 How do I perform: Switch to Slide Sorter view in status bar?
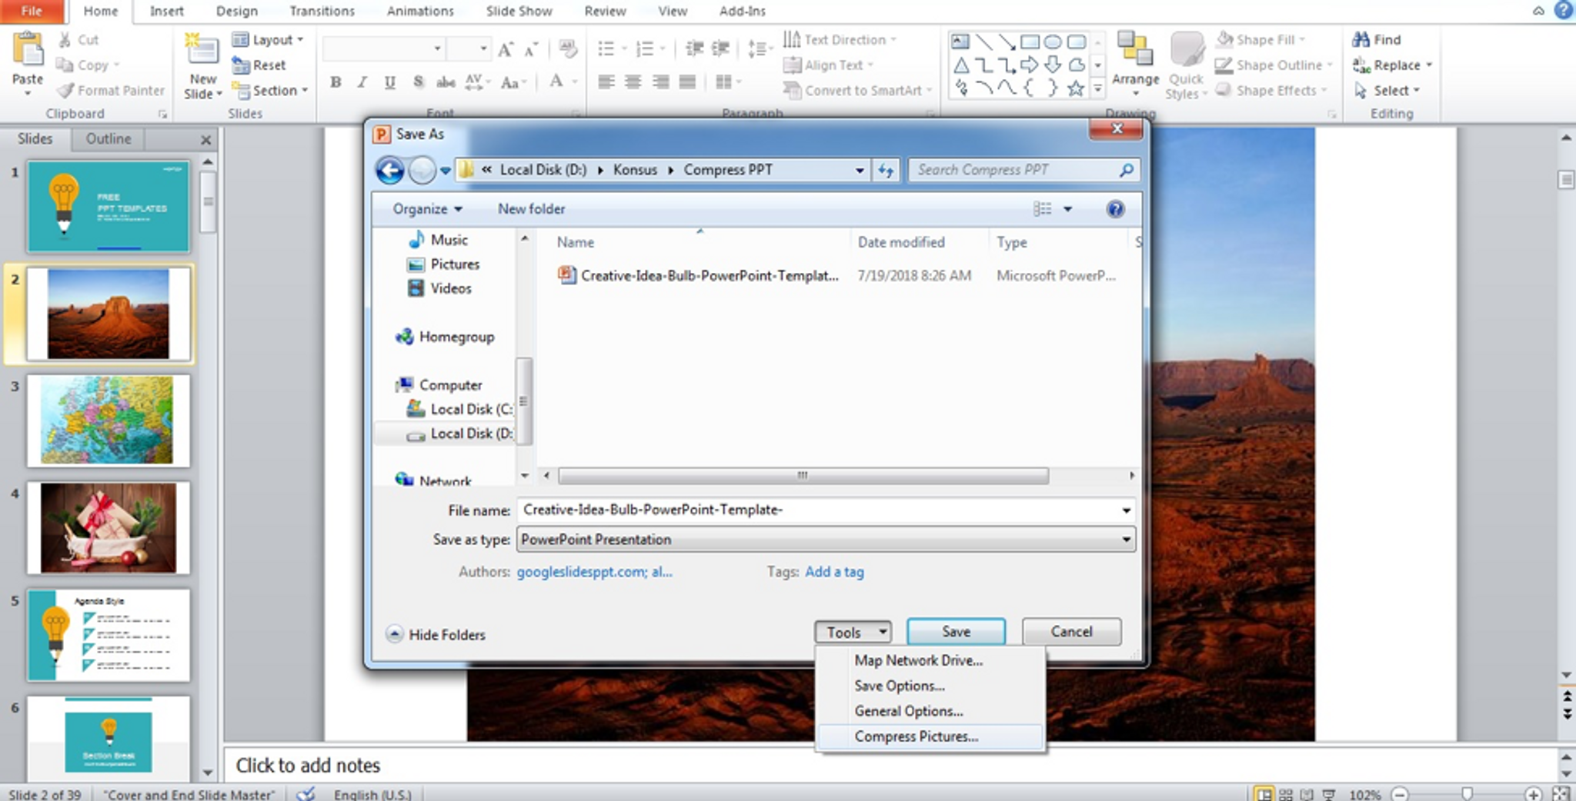pyautogui.click(x=1286, y=794)
